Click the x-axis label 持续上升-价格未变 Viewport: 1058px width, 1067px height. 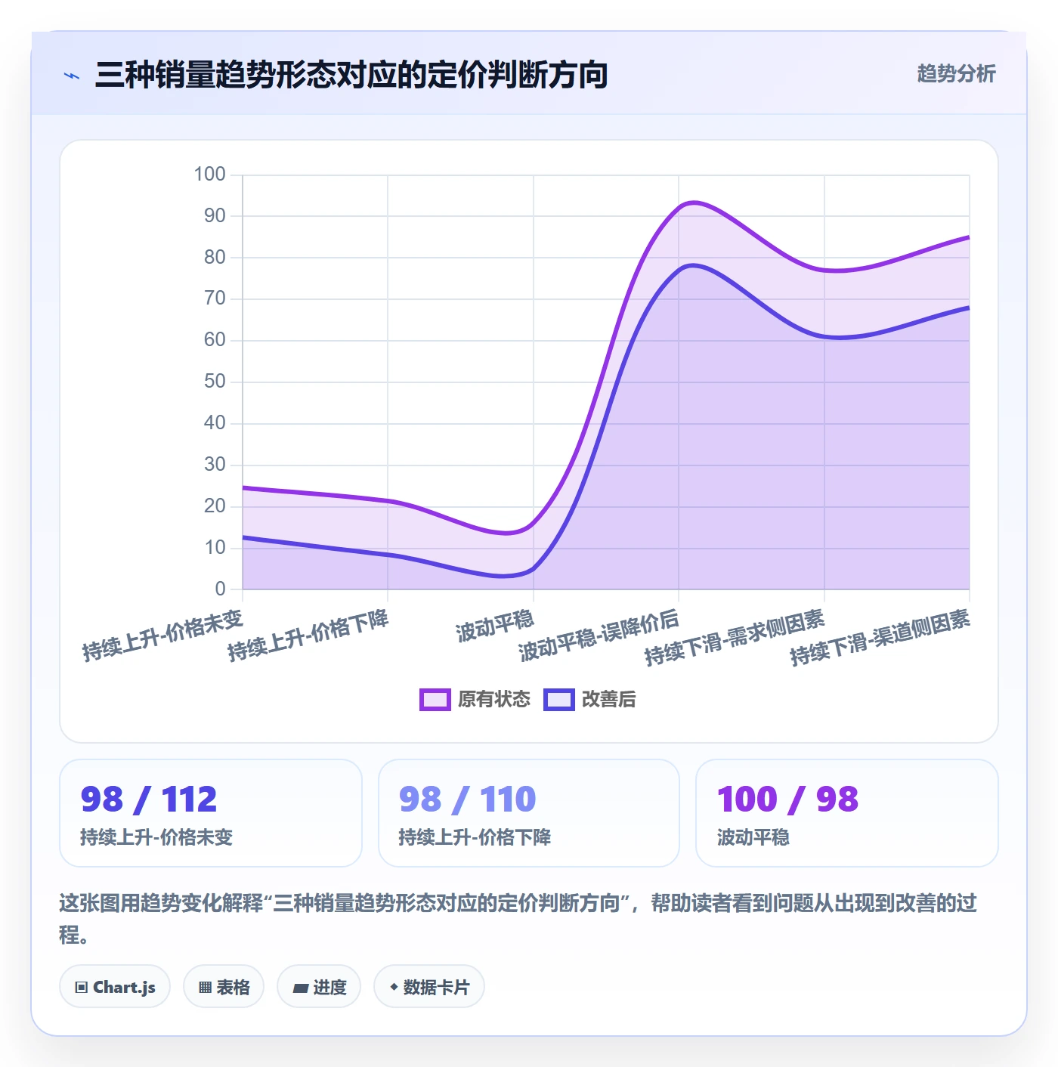click(x=162, y=636)
